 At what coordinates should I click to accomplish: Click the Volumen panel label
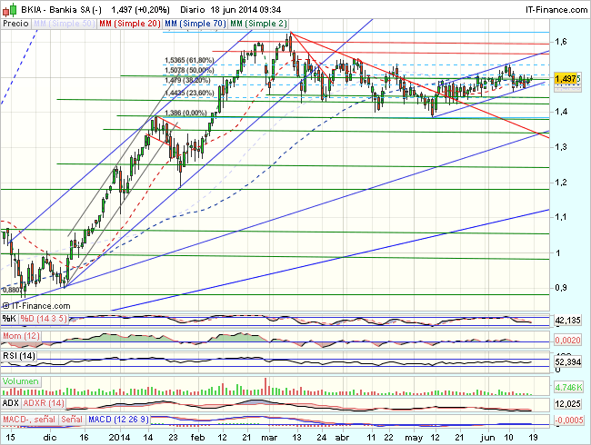tap(22, 383)
